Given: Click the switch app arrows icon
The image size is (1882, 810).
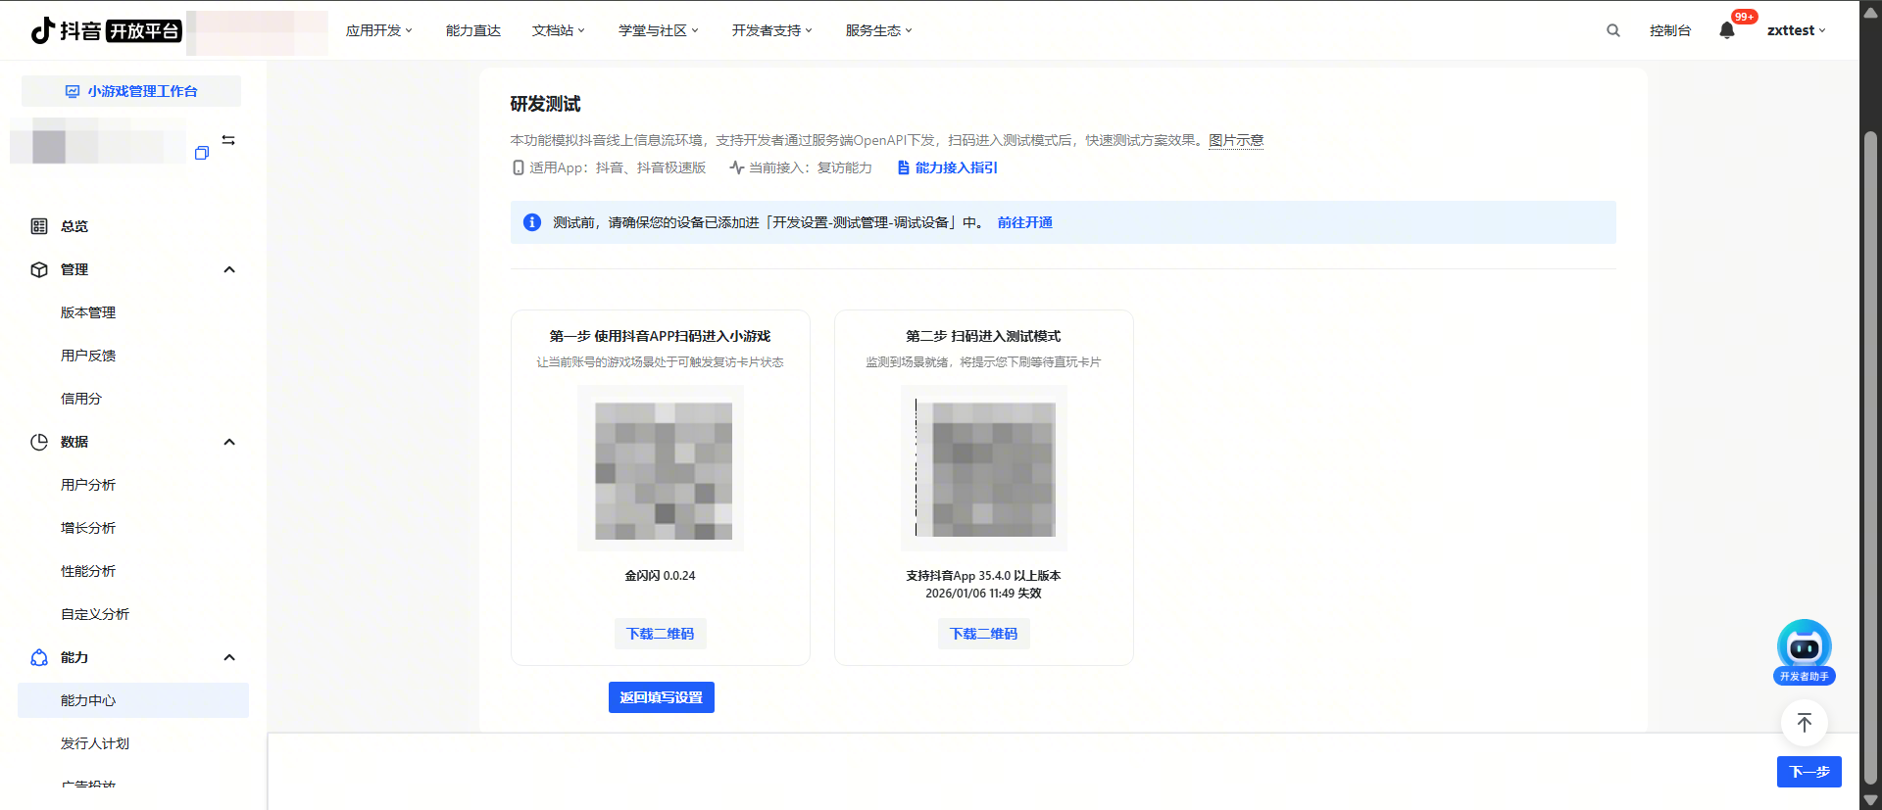Looking at the screenshot, I should 228,140.
